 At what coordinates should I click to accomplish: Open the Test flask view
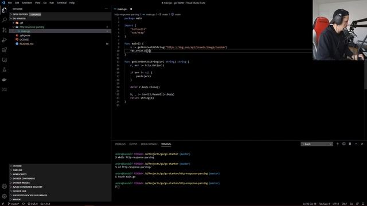(4, 70)
